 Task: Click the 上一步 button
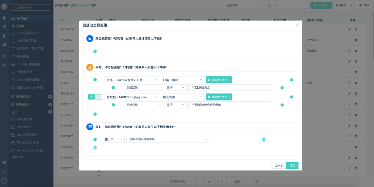point(279,165)
